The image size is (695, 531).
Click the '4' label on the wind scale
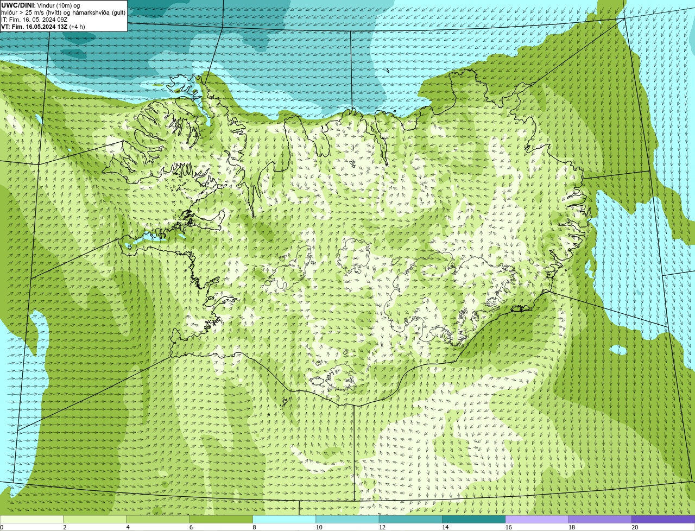(x=128, y=527)
